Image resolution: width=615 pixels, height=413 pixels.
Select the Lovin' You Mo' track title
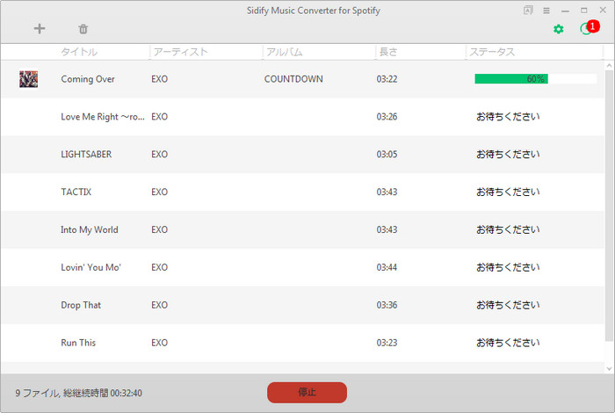91,267
